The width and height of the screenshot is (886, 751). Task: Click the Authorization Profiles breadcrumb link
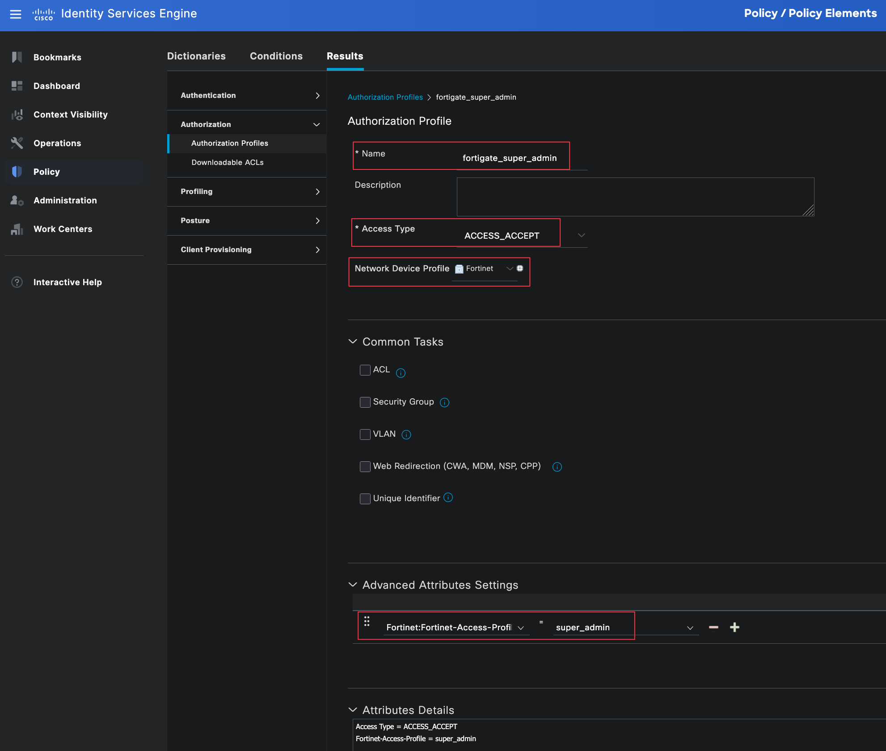(385, 97)
